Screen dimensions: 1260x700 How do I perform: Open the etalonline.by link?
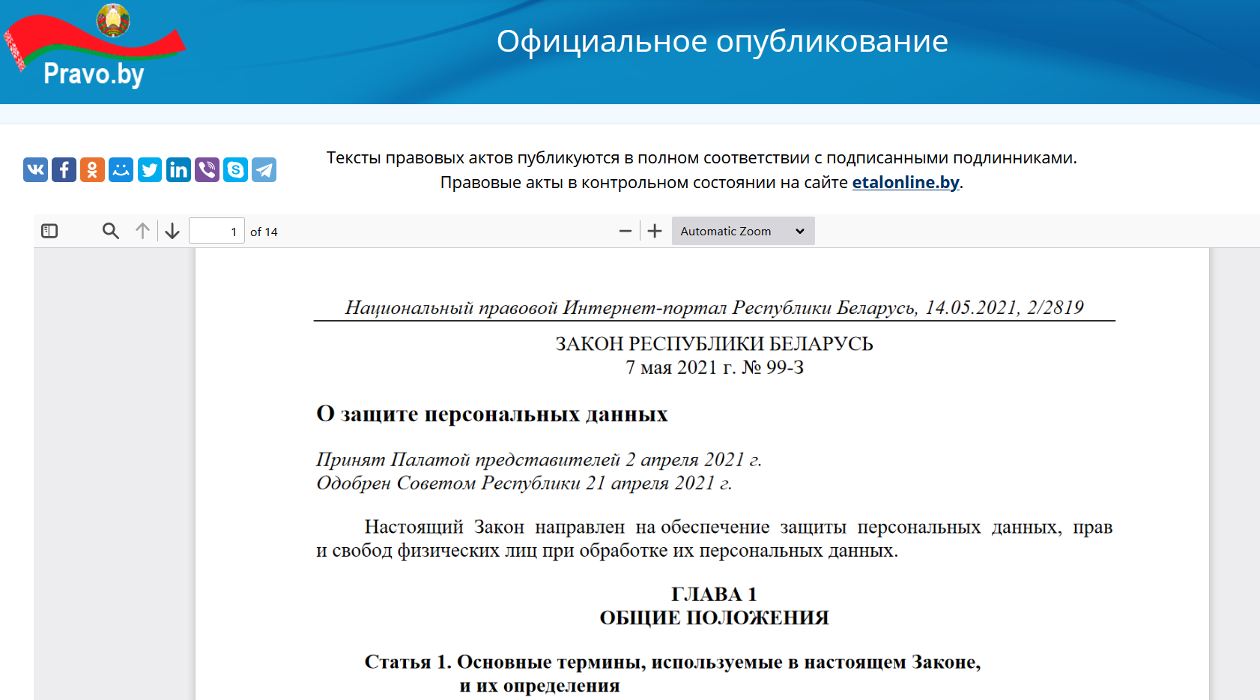click(x=905, y=182)
